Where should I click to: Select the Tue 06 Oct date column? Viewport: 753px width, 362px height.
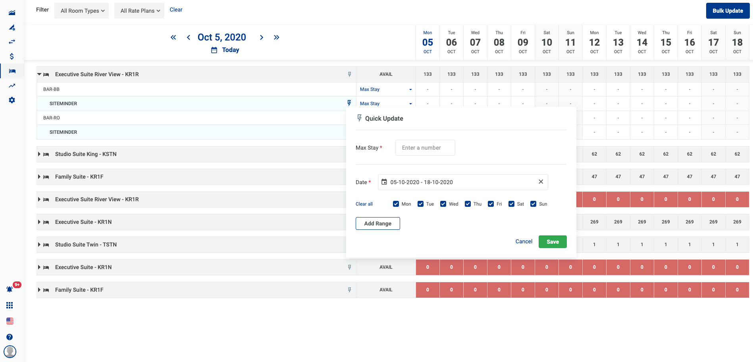[451, 42]
